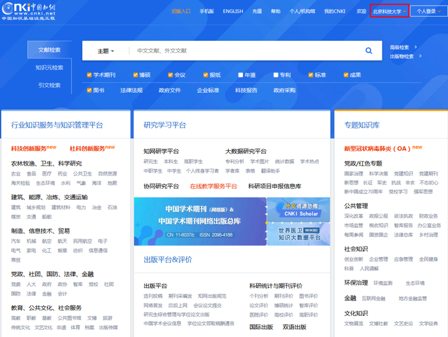Open 大数据研究平台 link

click(x=246, y=151)
